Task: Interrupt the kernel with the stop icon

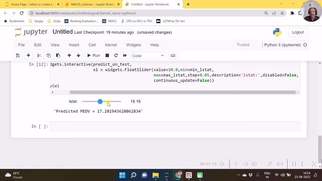Action: pos(107,55)
